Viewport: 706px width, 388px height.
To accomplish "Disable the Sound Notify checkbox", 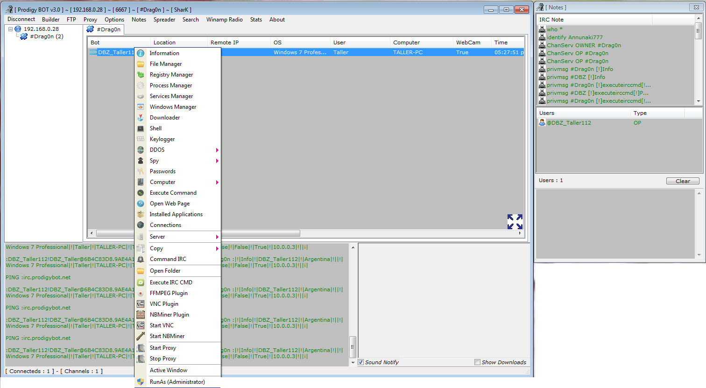I will pos(360,362).
